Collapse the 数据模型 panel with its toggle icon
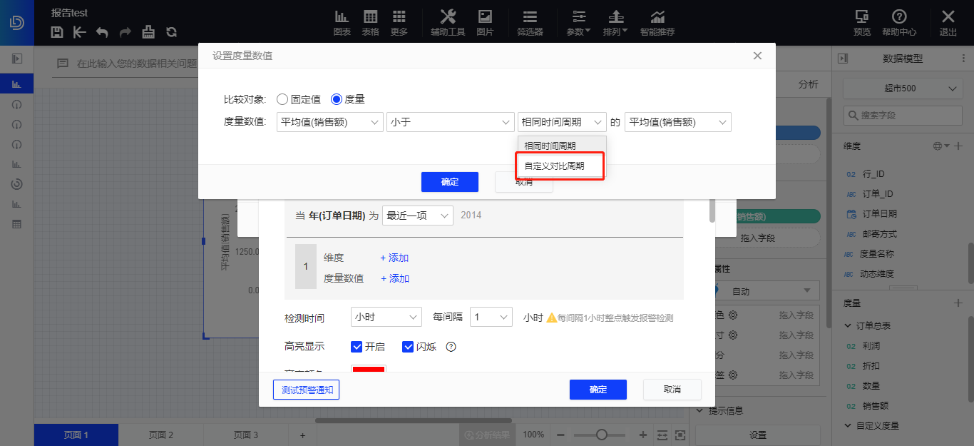This screenshot has height=446, width=974. pyautogui.click(x=843, y=59)
